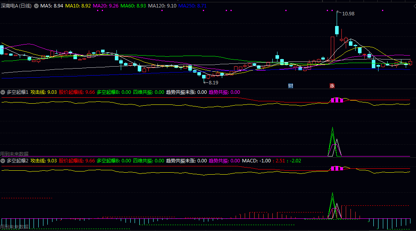This screenshot has width=416, height=231.
Task: Click the 10.98 high price label
Action: click(348, 13)
